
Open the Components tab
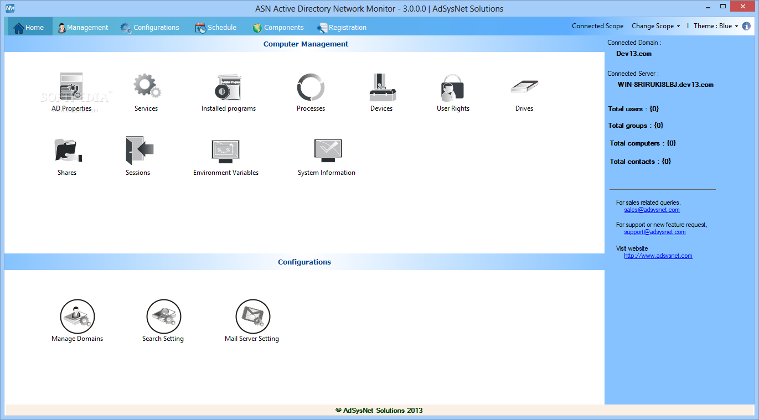278,27
